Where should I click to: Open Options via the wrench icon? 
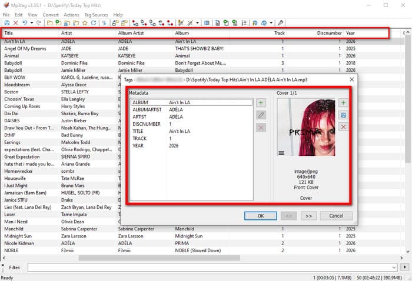click(x=280, y=23)
